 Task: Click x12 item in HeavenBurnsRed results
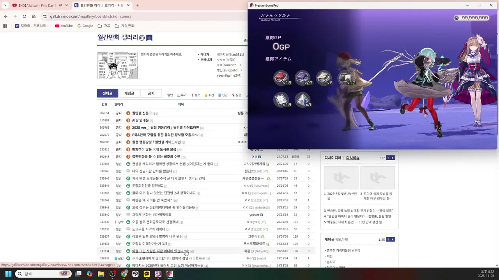pos(346,78)
